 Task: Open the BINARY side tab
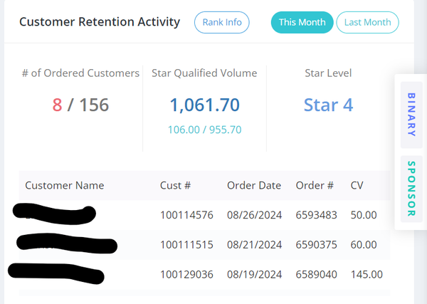pos(411,114)
